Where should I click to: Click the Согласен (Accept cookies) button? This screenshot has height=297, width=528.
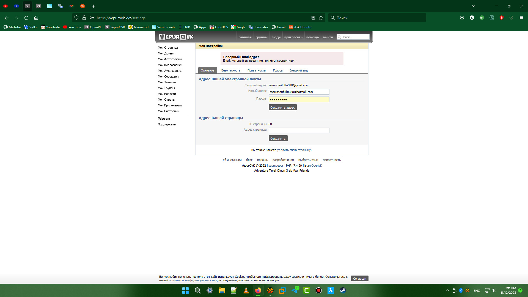click(360, 278)
